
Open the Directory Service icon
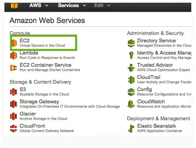point(131,43)
